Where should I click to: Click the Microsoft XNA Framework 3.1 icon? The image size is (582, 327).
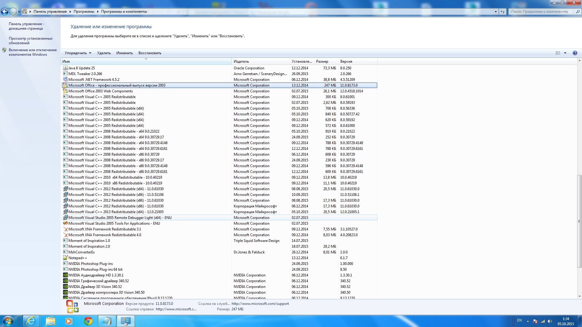pos(65,229)
